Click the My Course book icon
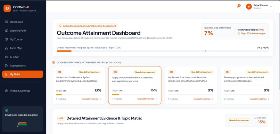280x134 pixels. 6,39
